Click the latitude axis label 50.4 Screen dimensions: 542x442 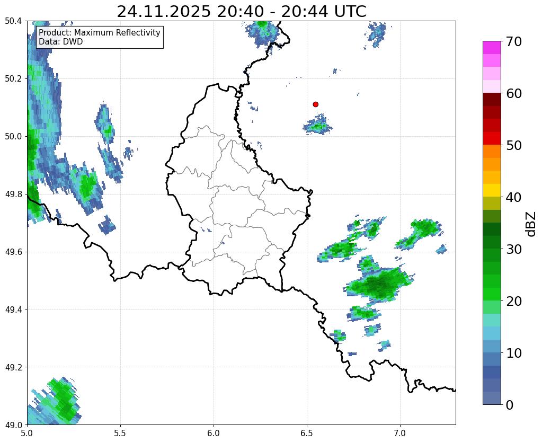pyautogui.click(x=13, y=21)
